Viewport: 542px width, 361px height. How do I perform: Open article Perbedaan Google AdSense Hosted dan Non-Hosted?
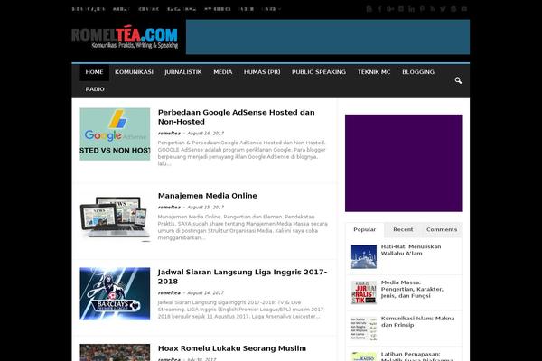coord(236,117)
